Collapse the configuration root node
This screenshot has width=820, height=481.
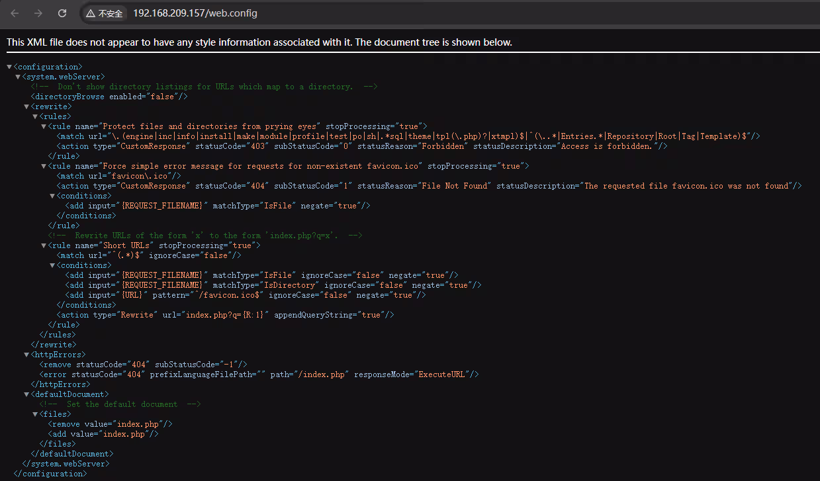(9, 67)
